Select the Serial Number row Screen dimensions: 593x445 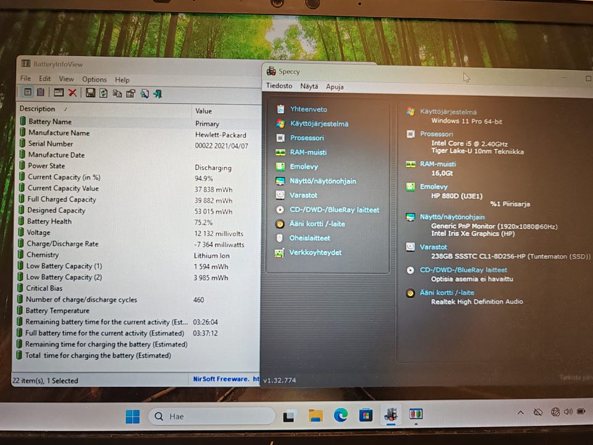[x=138, y=144]
